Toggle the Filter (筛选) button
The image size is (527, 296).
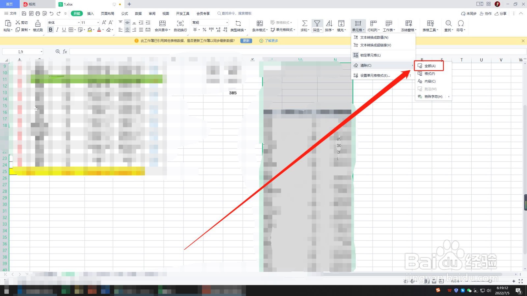pyautogui.click(x=317, y=26)
